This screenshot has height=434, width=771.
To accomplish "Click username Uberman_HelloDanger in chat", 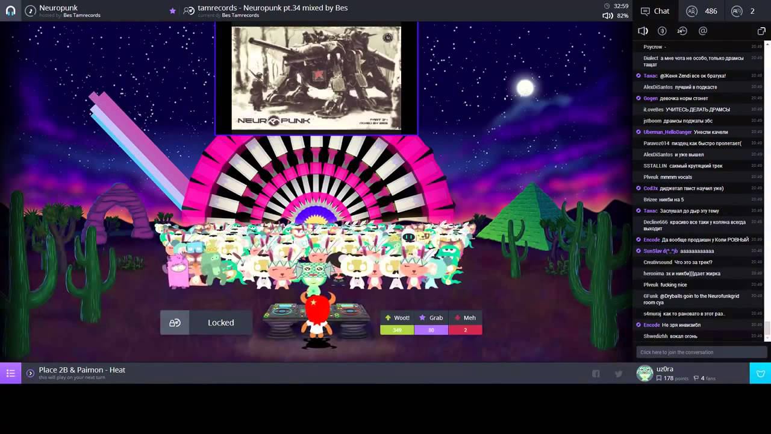I will [x=667, y=132].
